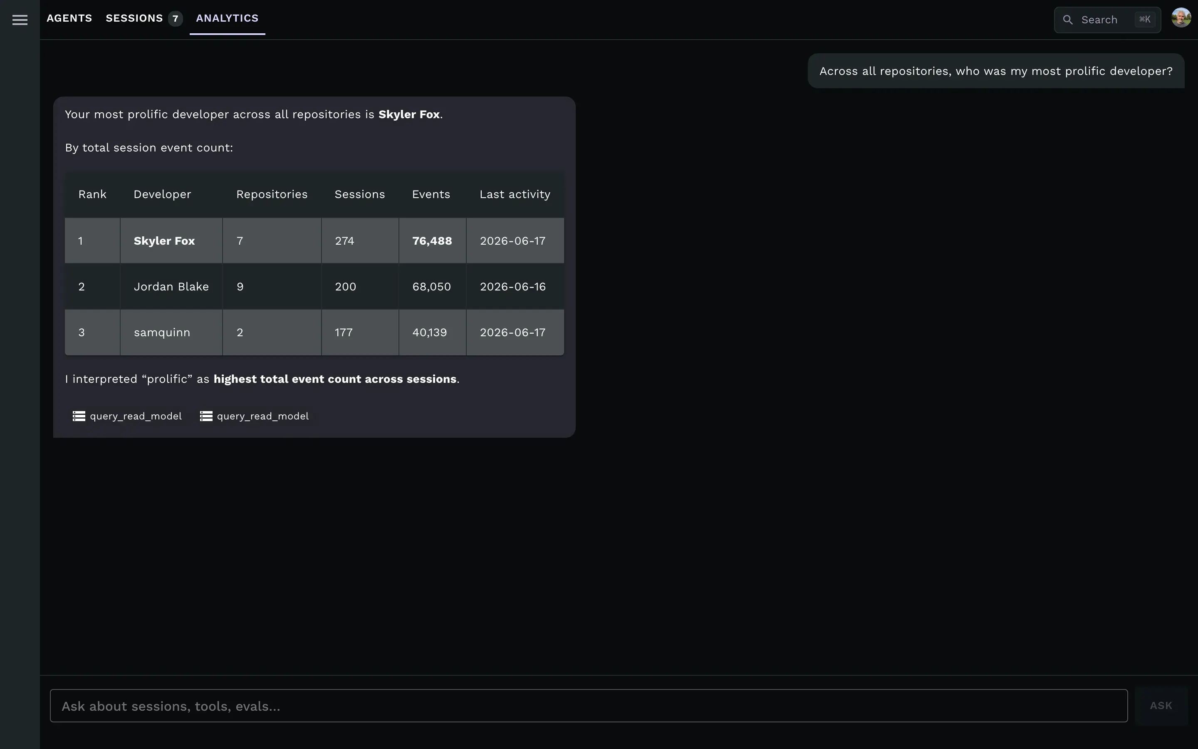Focus the Ask about sessions input field
The height and width of the screenshot is (749, 1198).
[x=589, y=706]
